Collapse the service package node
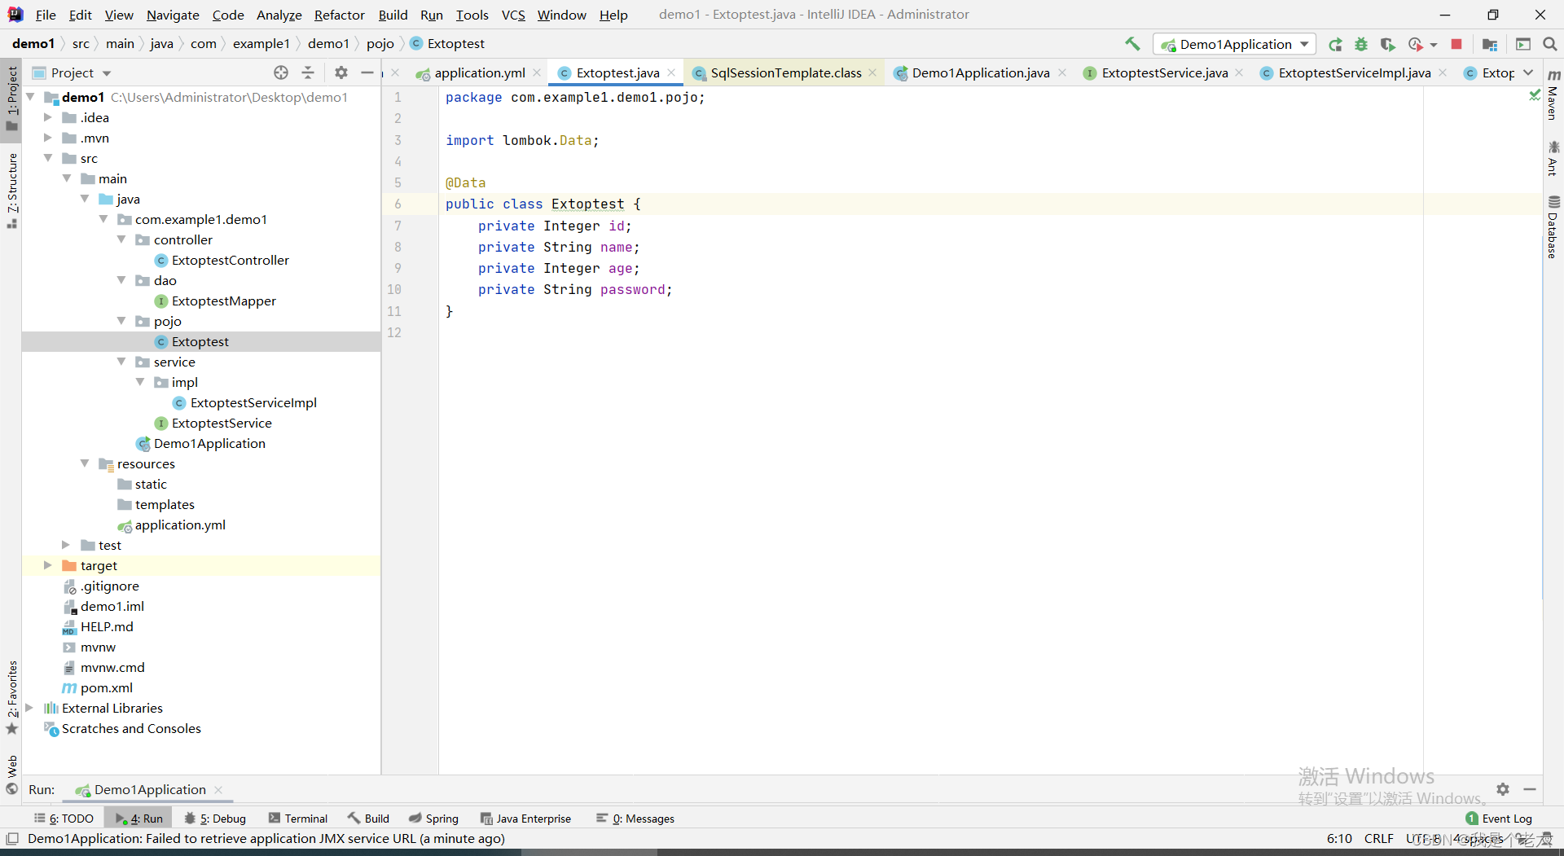The height and width of the screenshot is (856, 1564). pos(121,362)
